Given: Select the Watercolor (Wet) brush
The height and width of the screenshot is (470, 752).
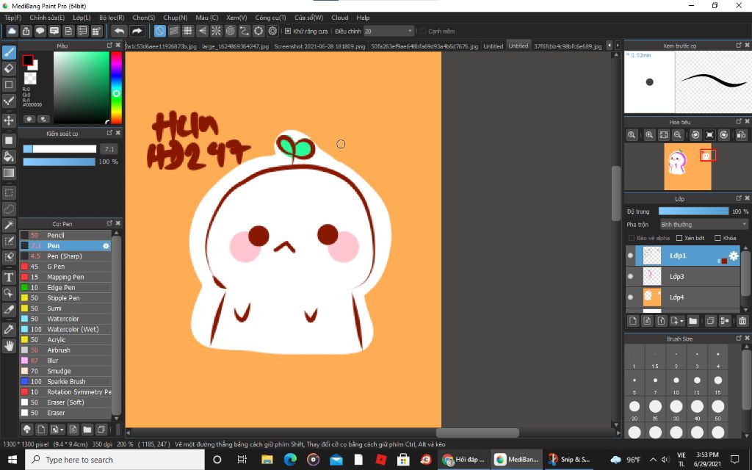Looking at the screenshot, I should pyautogui.click(x=65, y=330).
